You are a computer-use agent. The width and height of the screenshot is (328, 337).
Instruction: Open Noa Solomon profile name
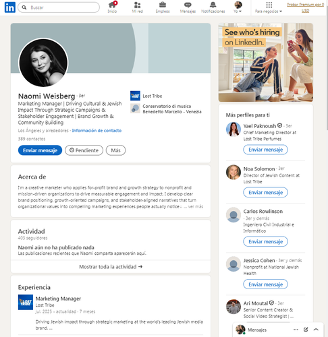tap(259, 168)
